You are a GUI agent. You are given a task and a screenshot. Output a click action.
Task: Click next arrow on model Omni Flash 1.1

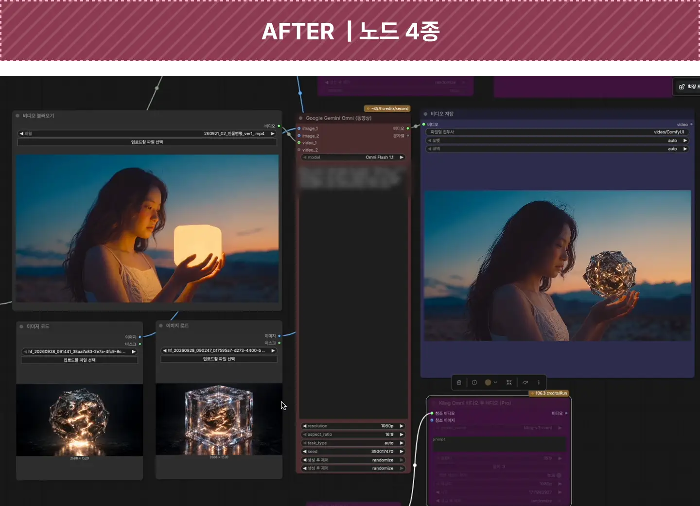(x=402, y=157)
